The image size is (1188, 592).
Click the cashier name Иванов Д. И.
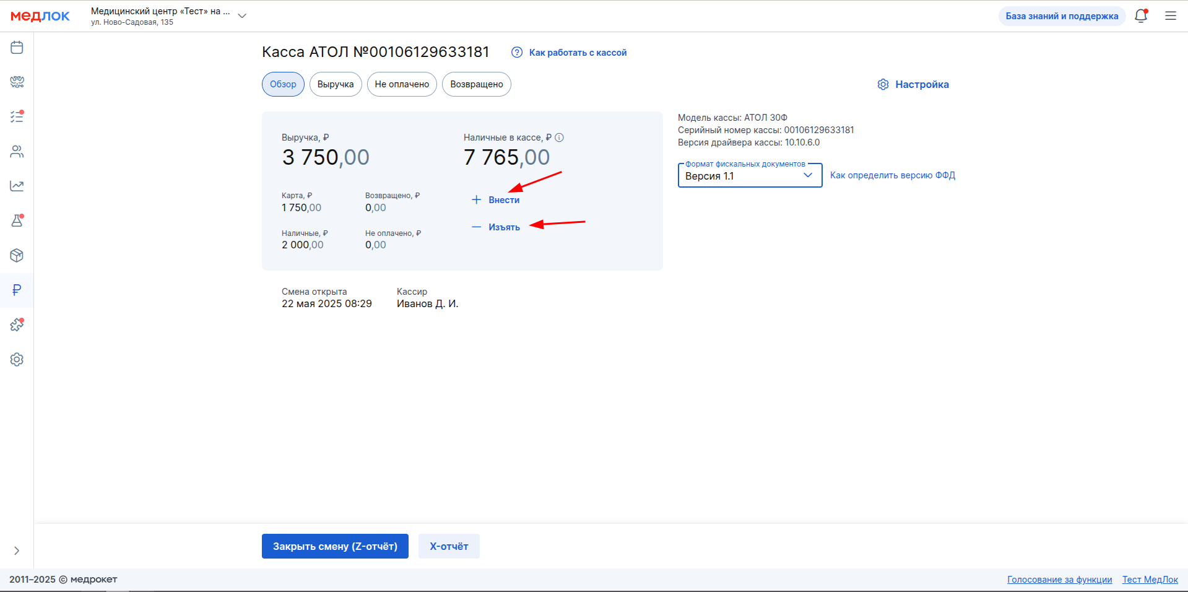(427, 304)
